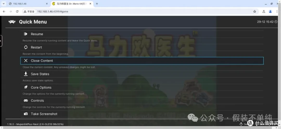Open the Chrome Labs flask icon
This screenshot has width=281, height=129.
pos(264,11)
